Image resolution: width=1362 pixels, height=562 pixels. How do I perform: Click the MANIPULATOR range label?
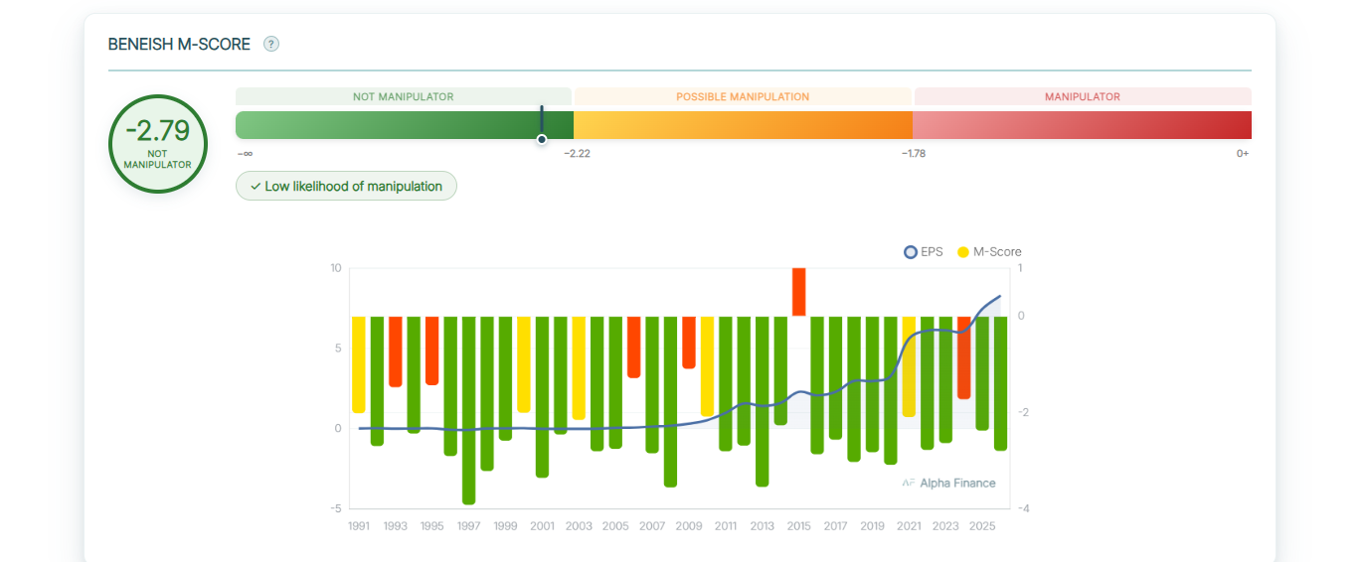1083,96
